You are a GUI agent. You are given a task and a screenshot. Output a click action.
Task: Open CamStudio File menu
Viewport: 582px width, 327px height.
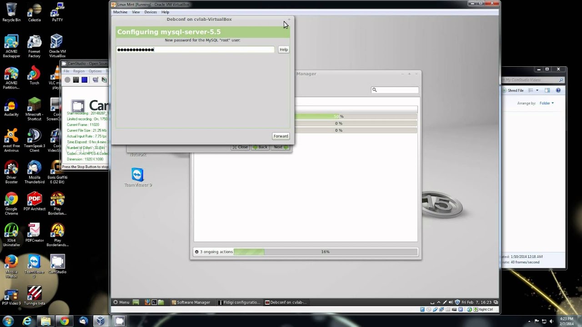66,71
